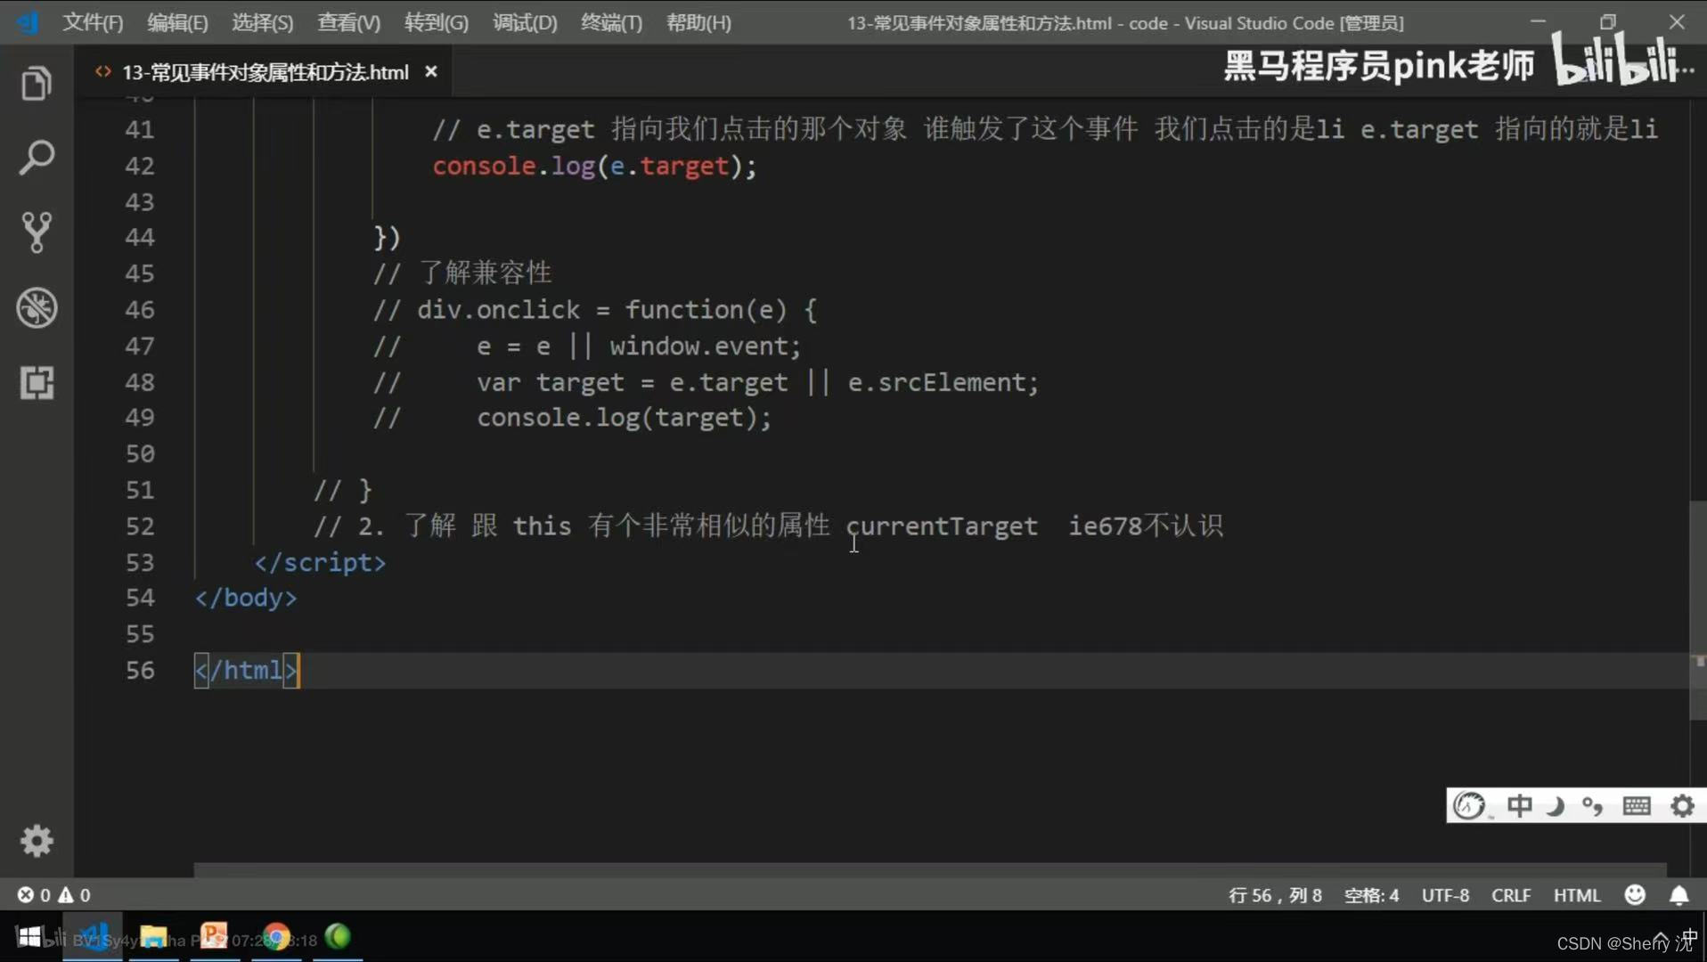Toggle the IME punctuation mode button
This screenshot has height=962, width=1707.
pyautogui.click(x=1593, y=806)
